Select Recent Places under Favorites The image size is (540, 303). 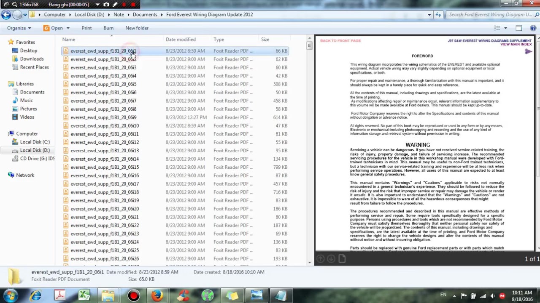pyautogui.click(x=34, y=67)
